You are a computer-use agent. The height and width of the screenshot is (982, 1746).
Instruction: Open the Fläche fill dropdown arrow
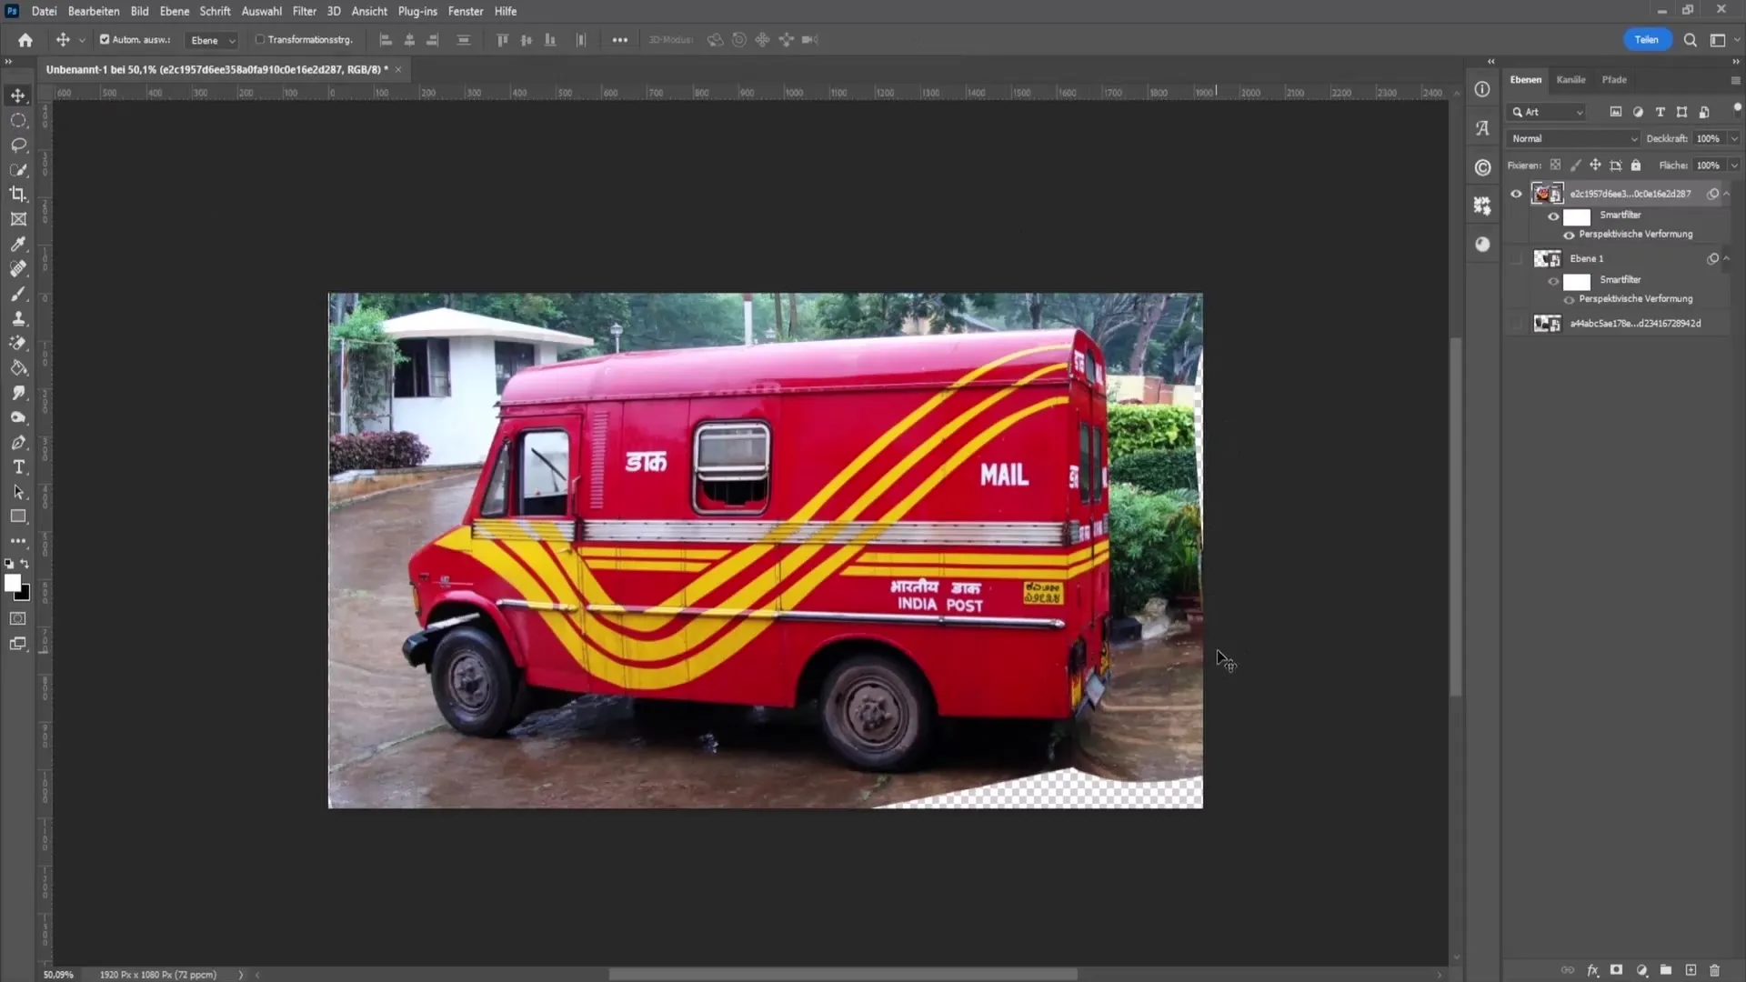pos(1734,165)
